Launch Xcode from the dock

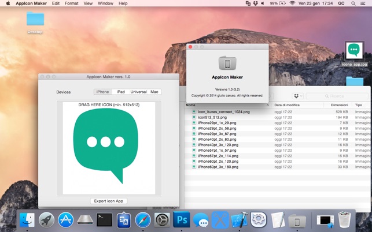240,220
